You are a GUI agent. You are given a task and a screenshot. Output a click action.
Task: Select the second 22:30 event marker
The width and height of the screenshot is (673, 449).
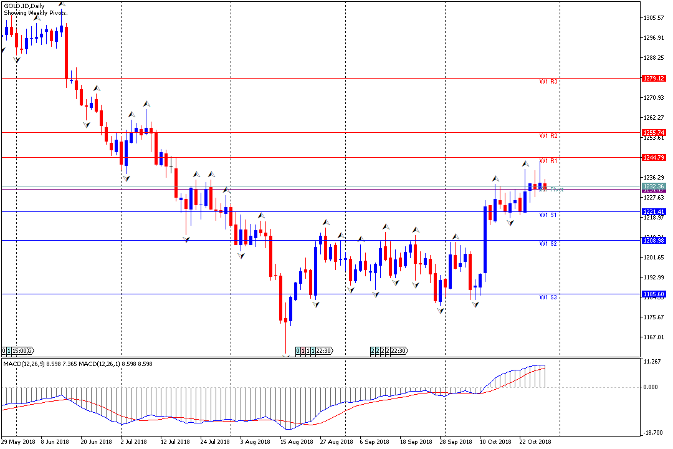[x=398, y=351]
